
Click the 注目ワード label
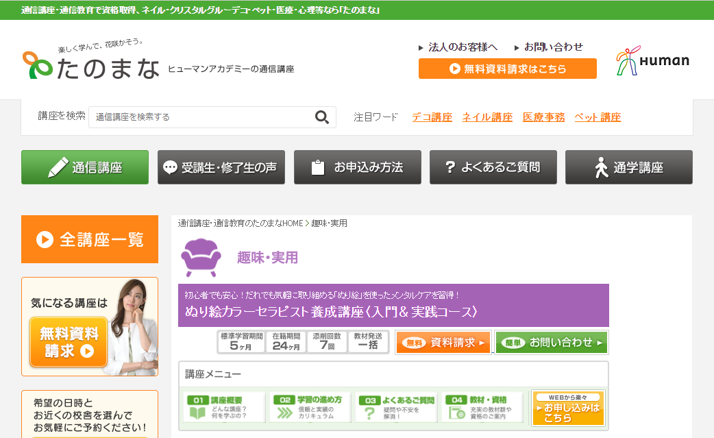pyautogui.click(x=376, y=117)
